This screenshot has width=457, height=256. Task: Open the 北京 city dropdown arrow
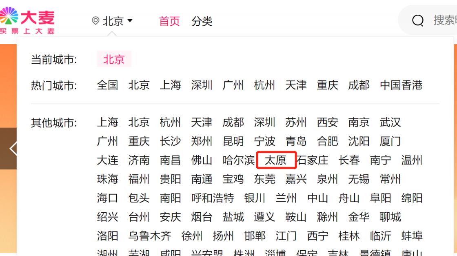130,20
